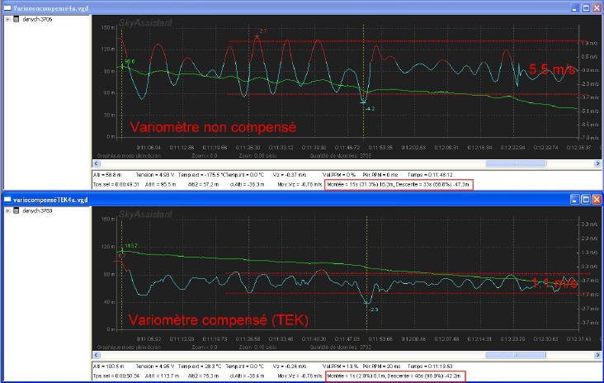604x383 pixels.
Task: Click right scroll arrow in variocompenséTEK4a window
Action: pyautogui.click(x=597, y=355)
